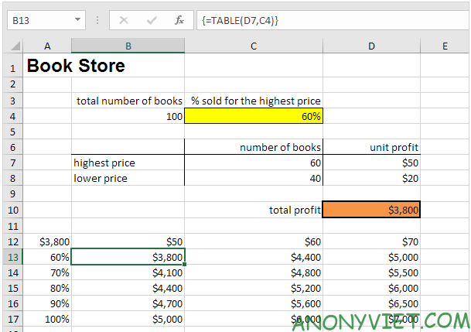Click cell containing 100 total books

(128, 117)
